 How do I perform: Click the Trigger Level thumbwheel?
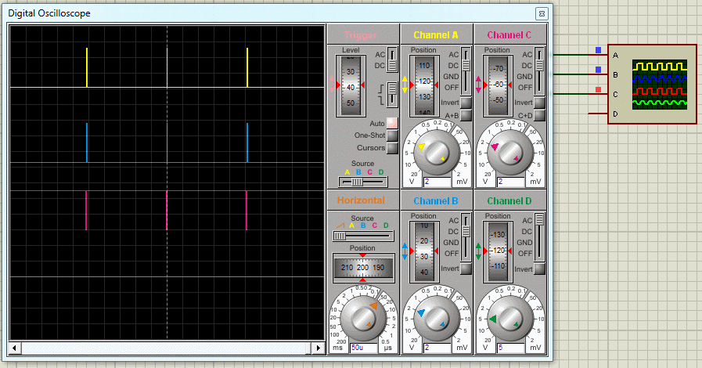(x=351, y=86)
